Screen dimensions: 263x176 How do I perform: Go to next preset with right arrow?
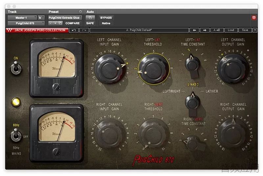[204, 30]
